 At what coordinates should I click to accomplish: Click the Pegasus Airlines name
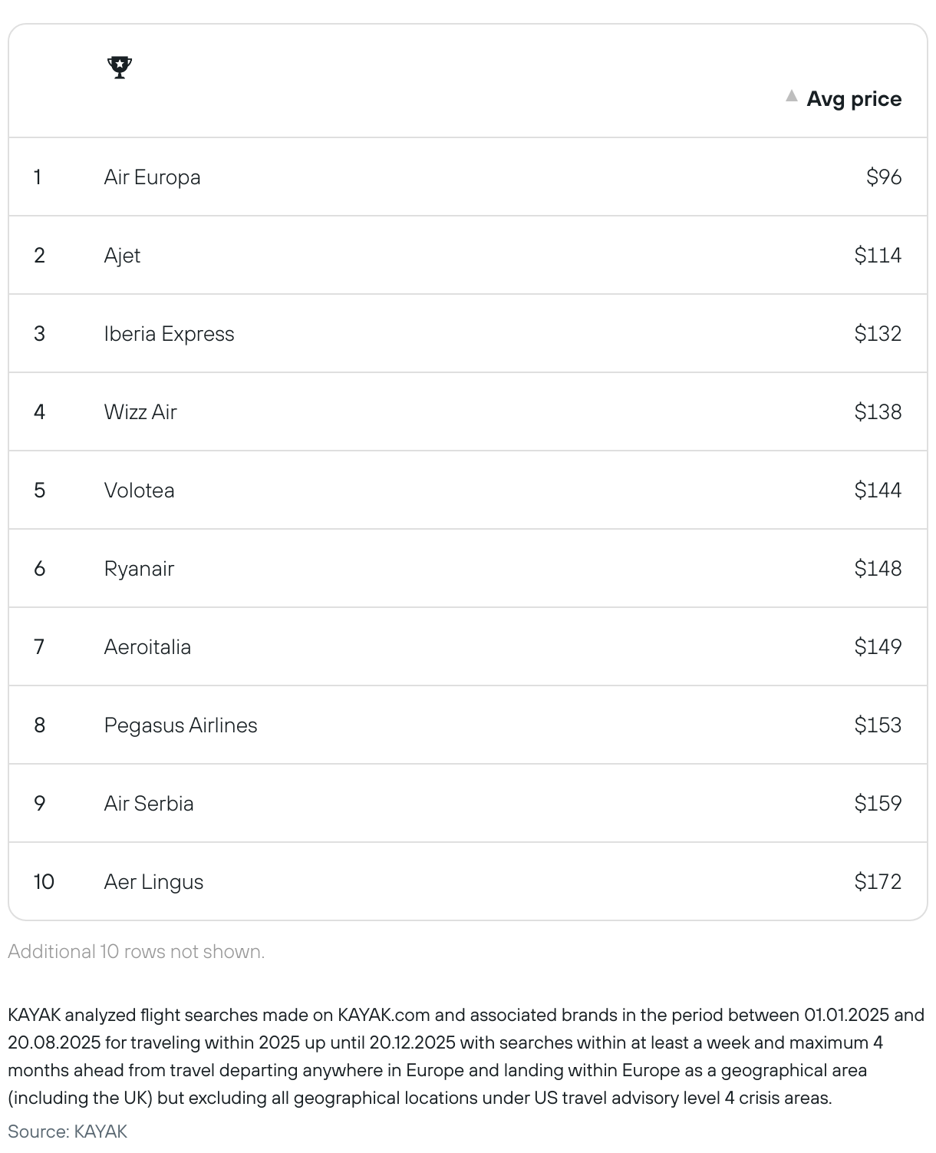click(x=180, y=725)
